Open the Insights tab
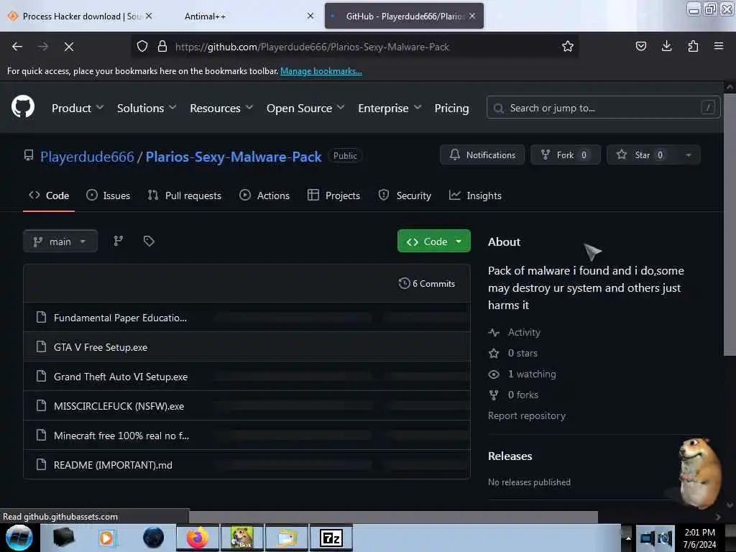 (475, 195)
